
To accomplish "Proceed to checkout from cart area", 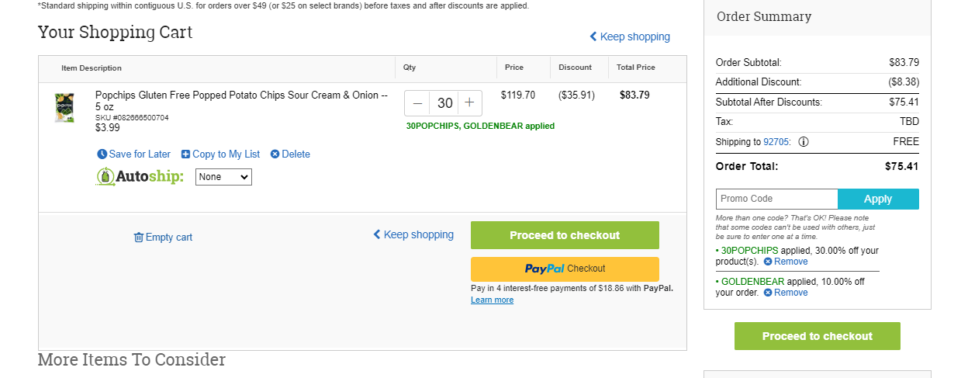I will pos(565,235).
